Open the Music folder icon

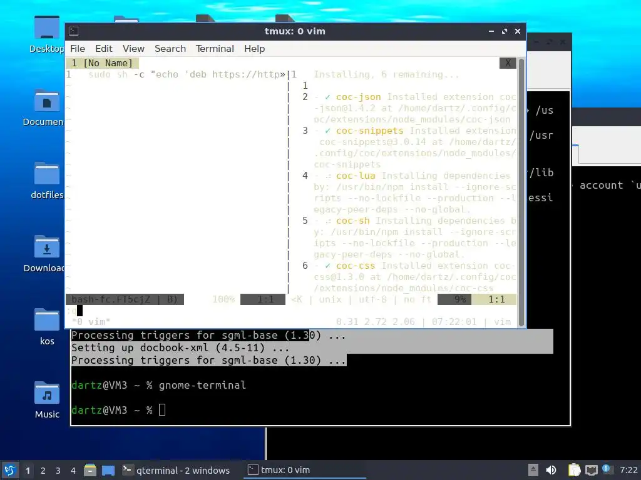pos(46,392)
